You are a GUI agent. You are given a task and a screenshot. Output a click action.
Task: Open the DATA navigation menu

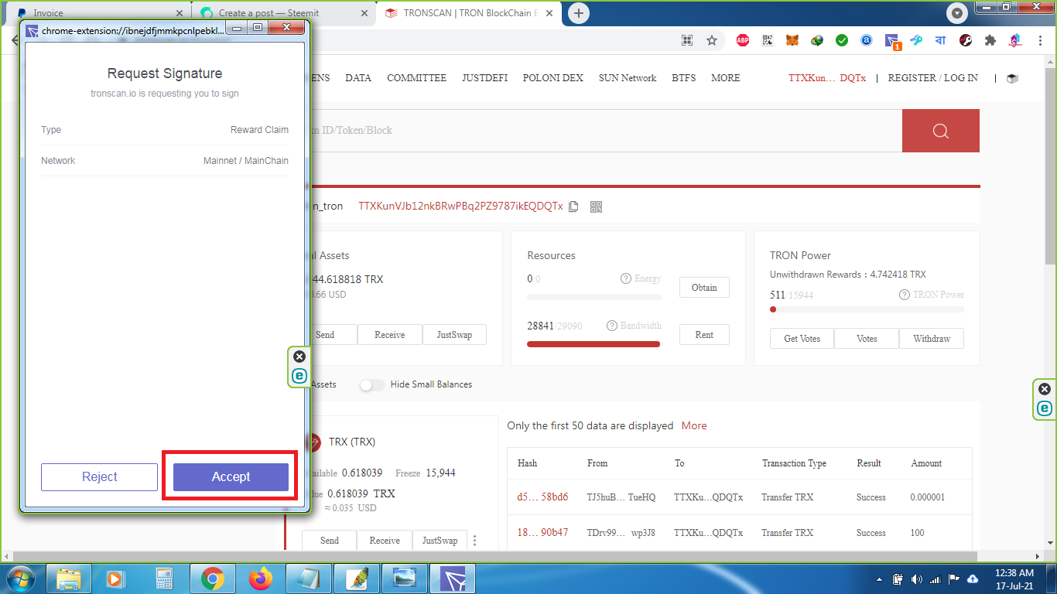coord(358,78)
